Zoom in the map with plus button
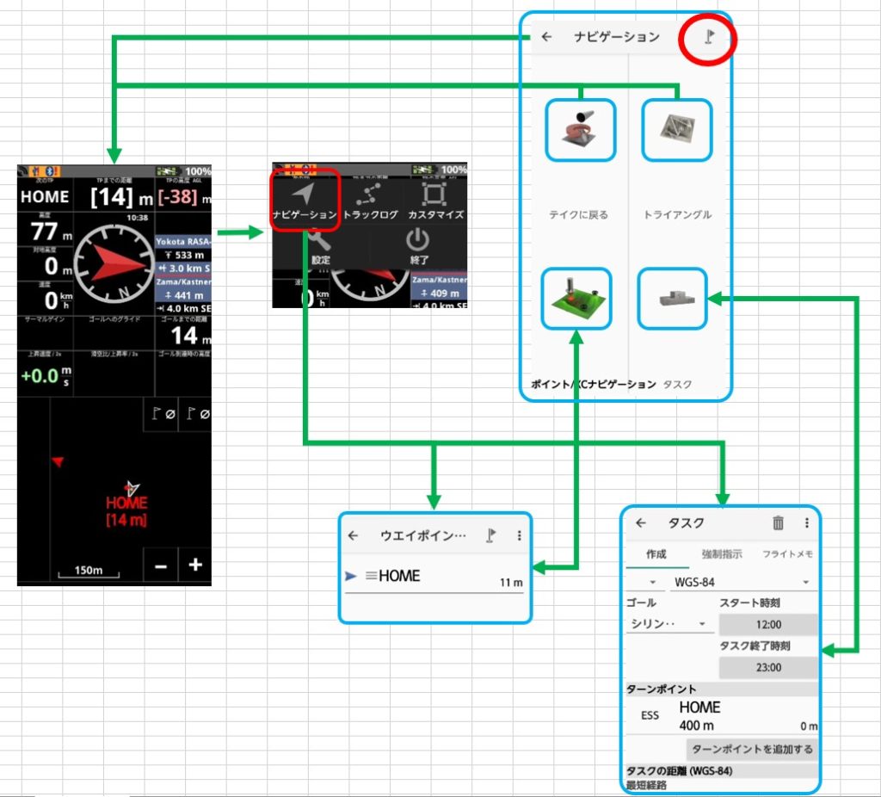The image size is (881, 797). tap(195, 565)
